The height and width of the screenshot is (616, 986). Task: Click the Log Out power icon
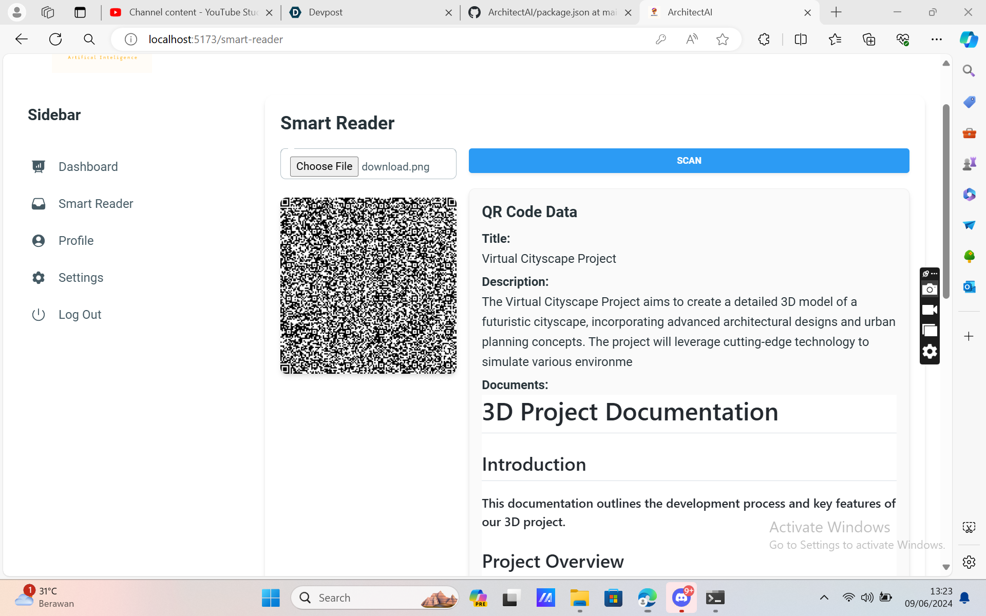tap(39, 315)
